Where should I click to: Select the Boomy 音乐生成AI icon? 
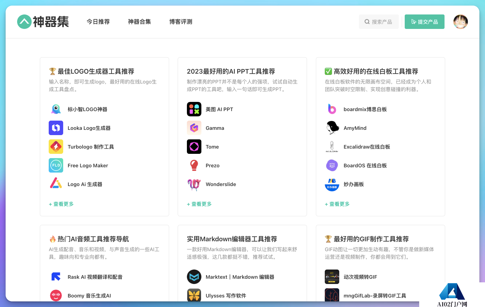pos(56,295)
